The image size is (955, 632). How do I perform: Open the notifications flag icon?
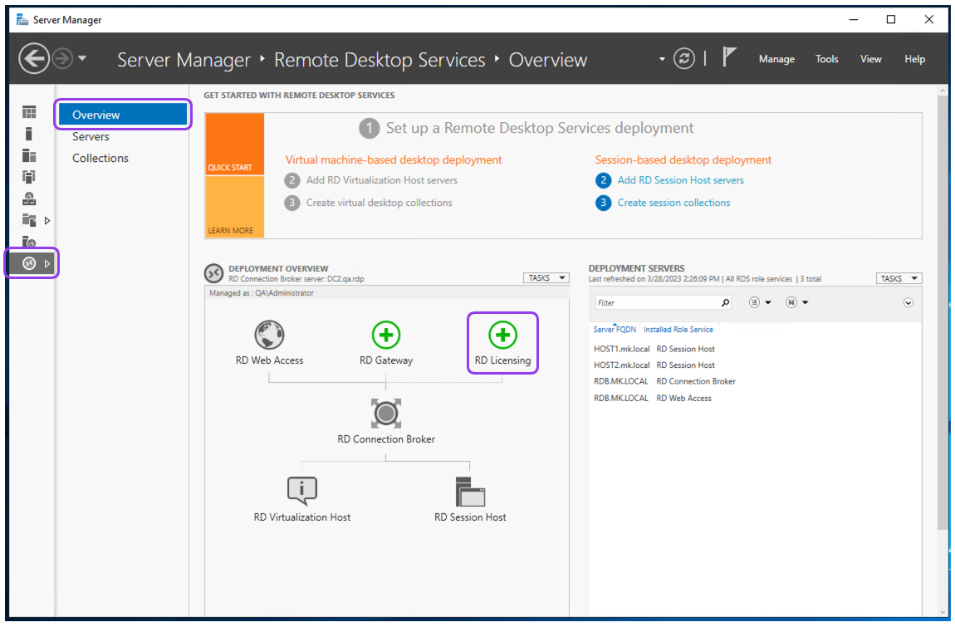tap(729, 57)
